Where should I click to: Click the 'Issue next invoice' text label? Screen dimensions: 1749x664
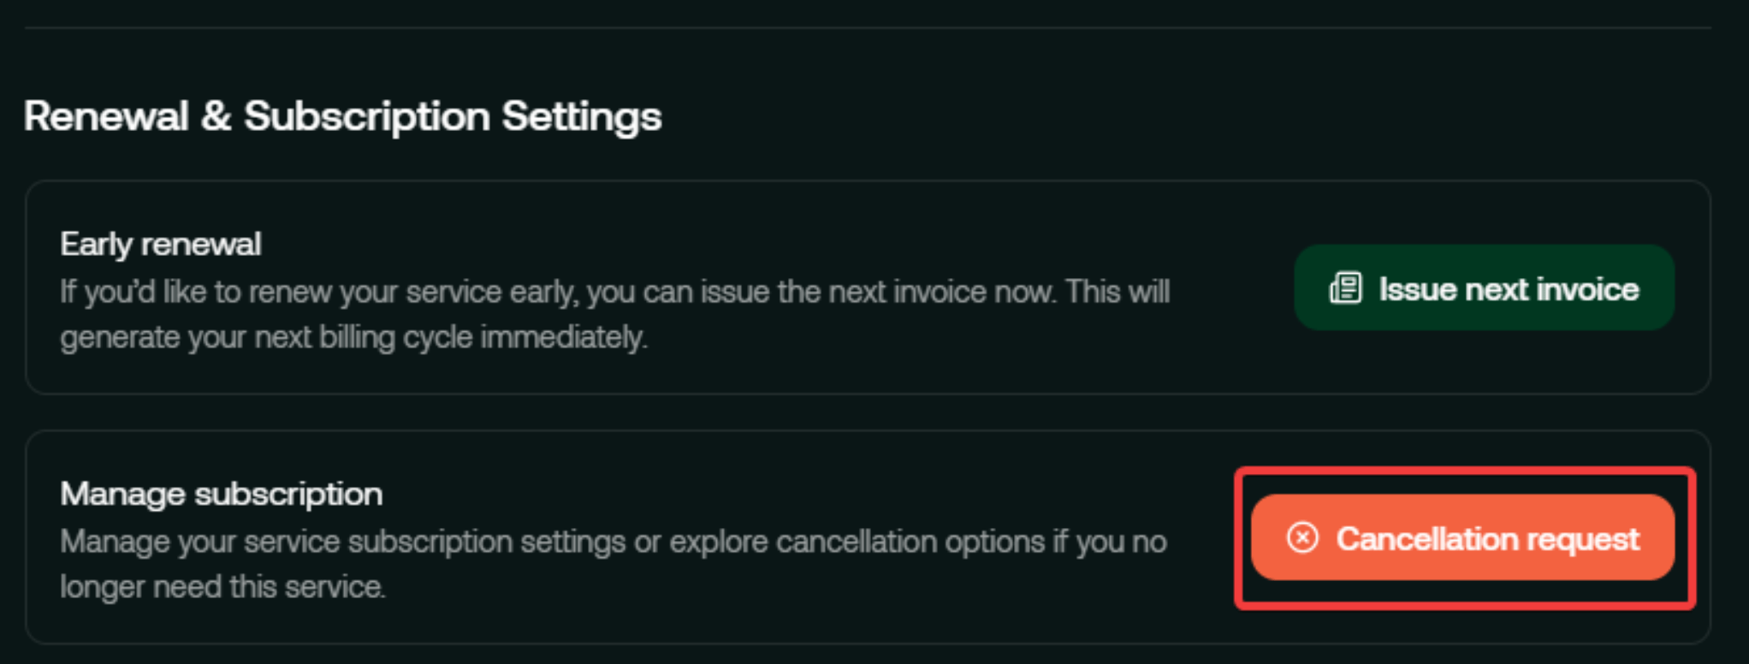point(1509,289)
